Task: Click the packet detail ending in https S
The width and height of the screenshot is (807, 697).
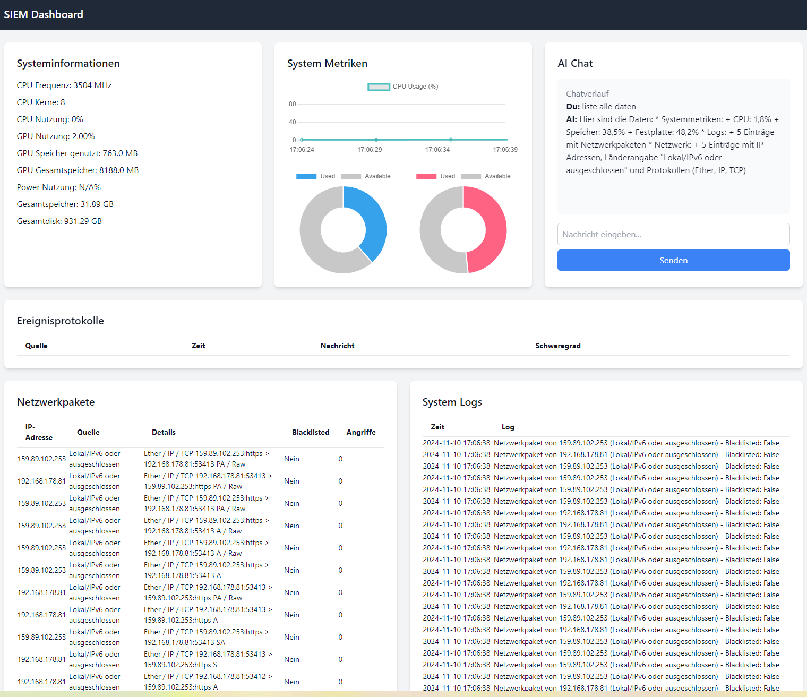Action: (208, 659)
